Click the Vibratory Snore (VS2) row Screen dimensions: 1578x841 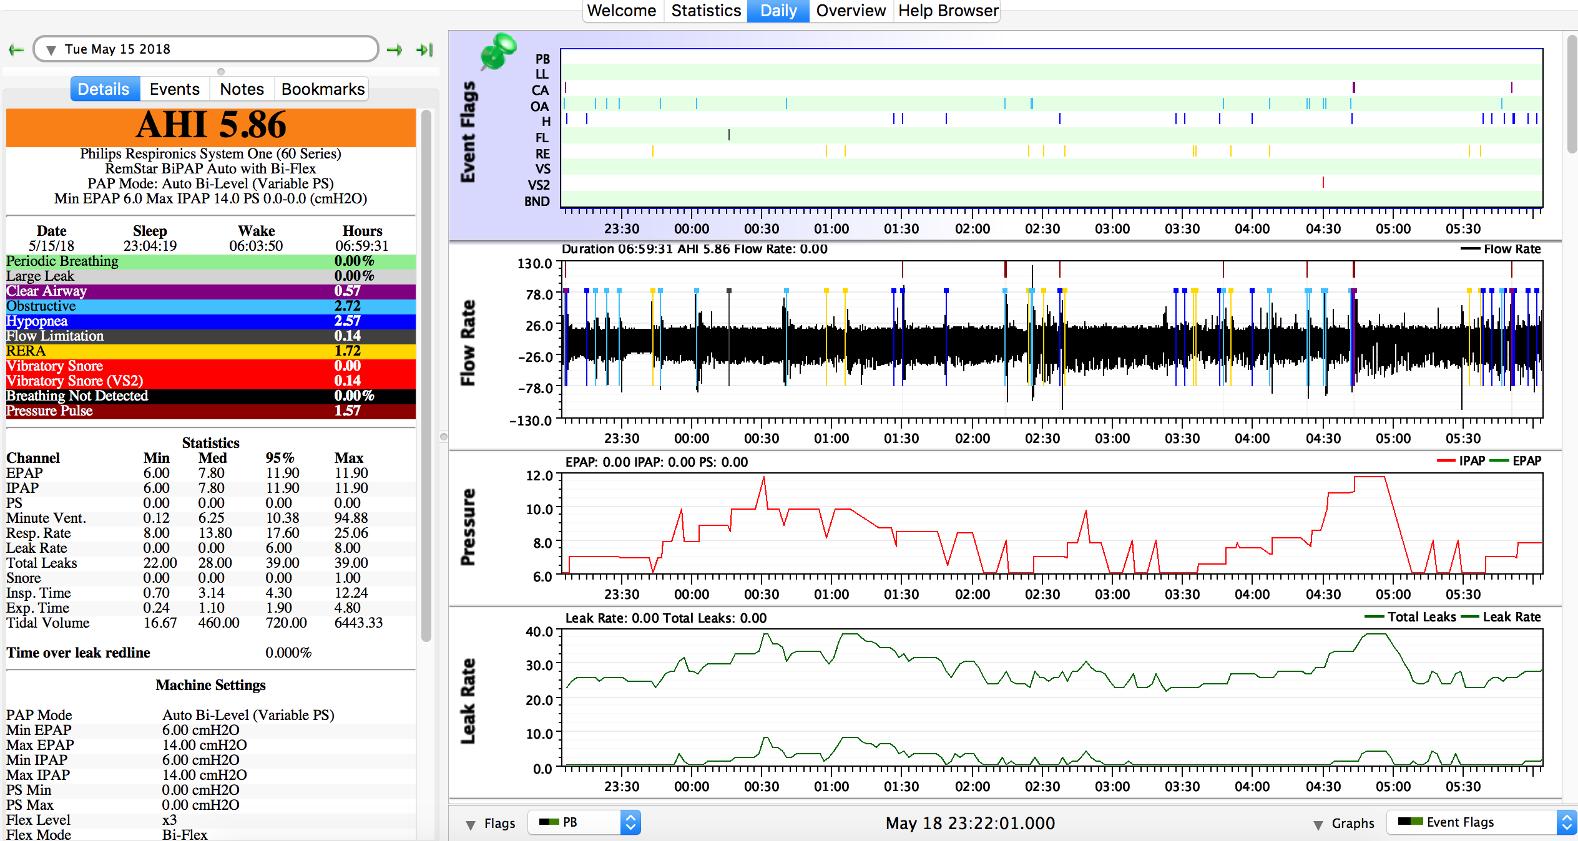click(211, 381)
